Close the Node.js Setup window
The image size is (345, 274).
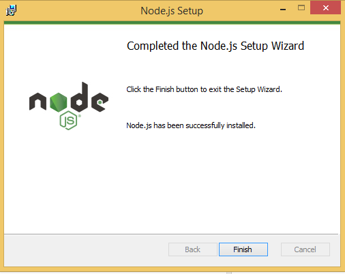point(325,8)
